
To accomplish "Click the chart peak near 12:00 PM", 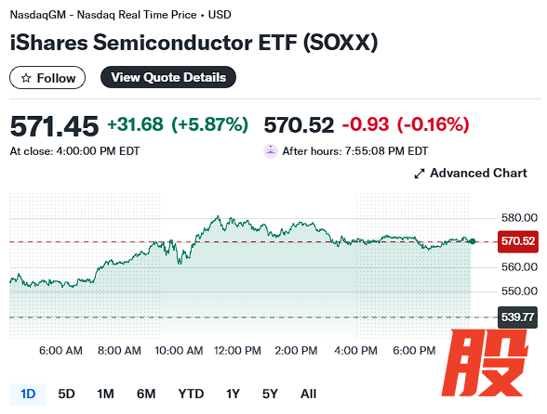I will (x=219, y=216).
